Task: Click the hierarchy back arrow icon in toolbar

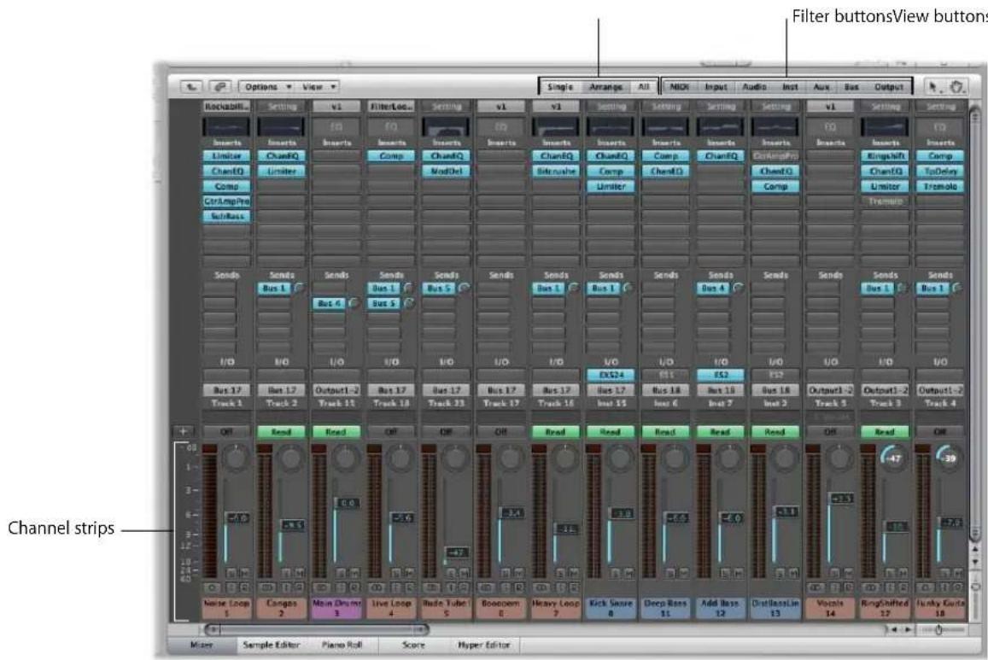Action: 191,87
